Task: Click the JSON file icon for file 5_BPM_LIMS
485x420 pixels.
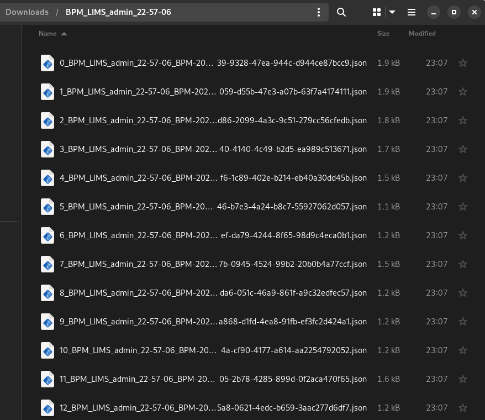Action: click(x=48, y=207)
